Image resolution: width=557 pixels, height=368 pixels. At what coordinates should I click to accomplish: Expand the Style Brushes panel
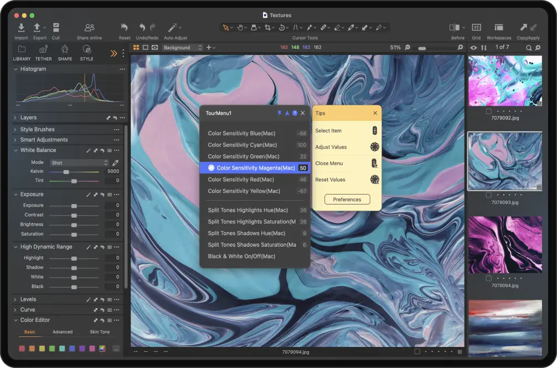[x=16, y=130]
